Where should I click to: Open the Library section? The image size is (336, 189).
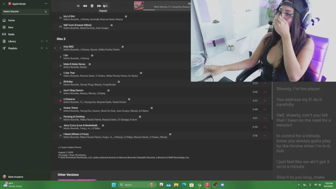12,41
